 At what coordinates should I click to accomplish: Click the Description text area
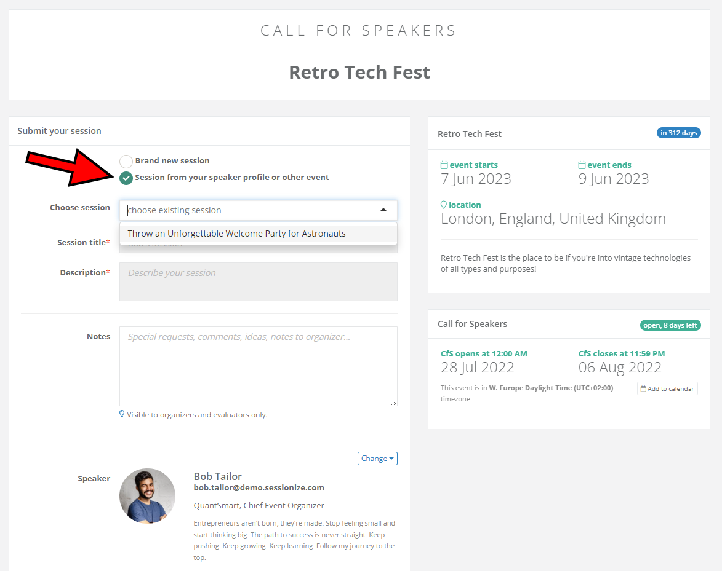click(x=259, y=282)
